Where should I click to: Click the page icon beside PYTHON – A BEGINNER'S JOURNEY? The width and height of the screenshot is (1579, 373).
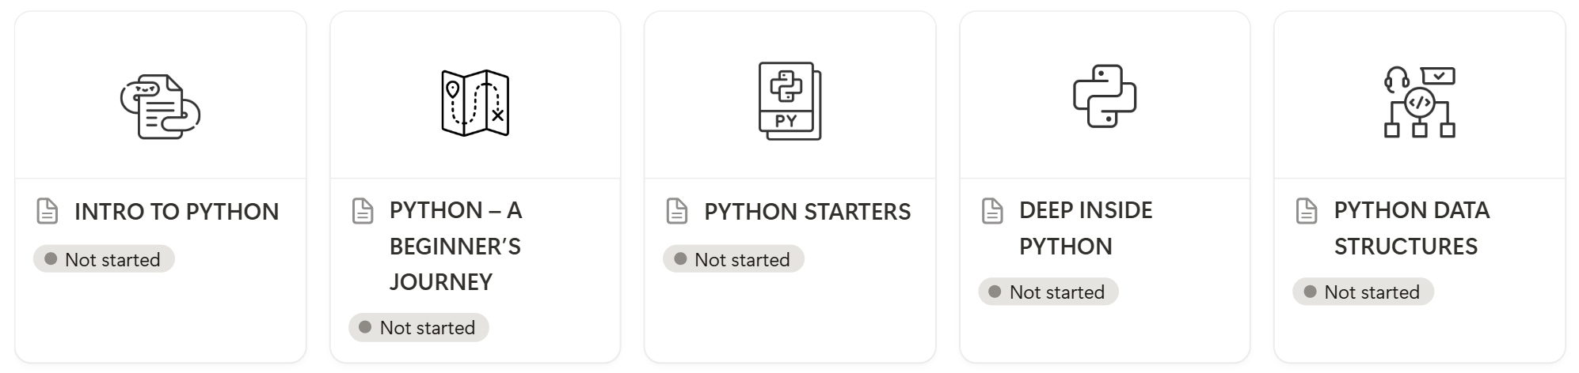tap(363, 211)
